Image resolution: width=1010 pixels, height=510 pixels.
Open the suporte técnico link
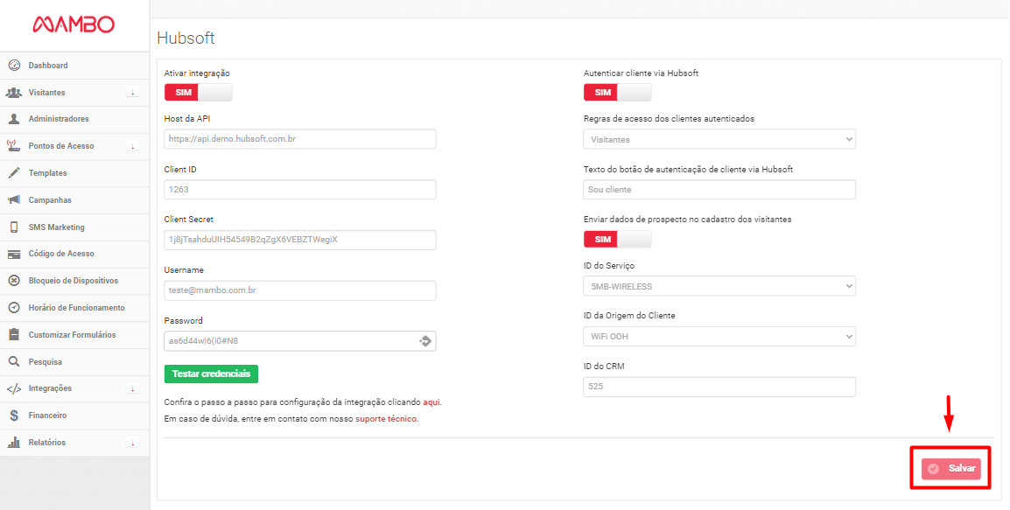[x=387, y=419]
